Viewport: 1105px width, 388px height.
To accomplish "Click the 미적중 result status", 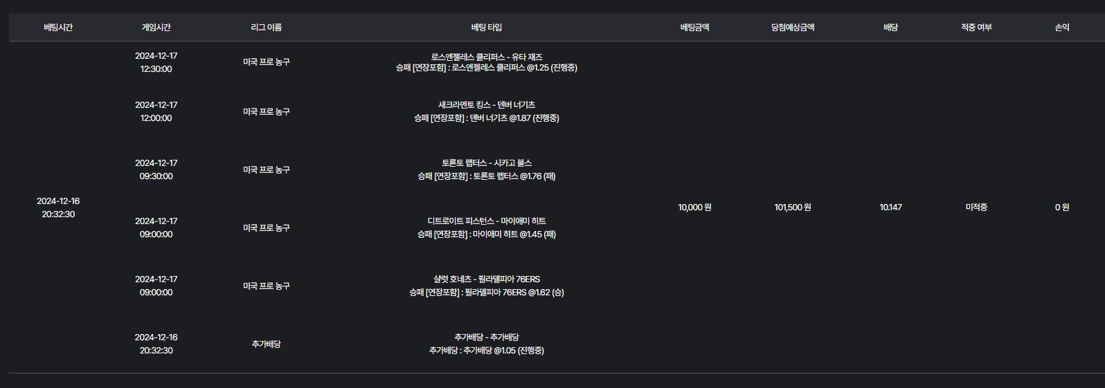I will coord(976,207).
